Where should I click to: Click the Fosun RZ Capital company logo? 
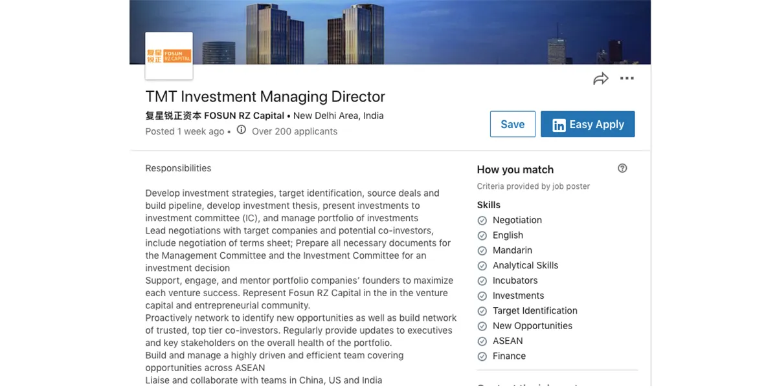pos(169,56)
